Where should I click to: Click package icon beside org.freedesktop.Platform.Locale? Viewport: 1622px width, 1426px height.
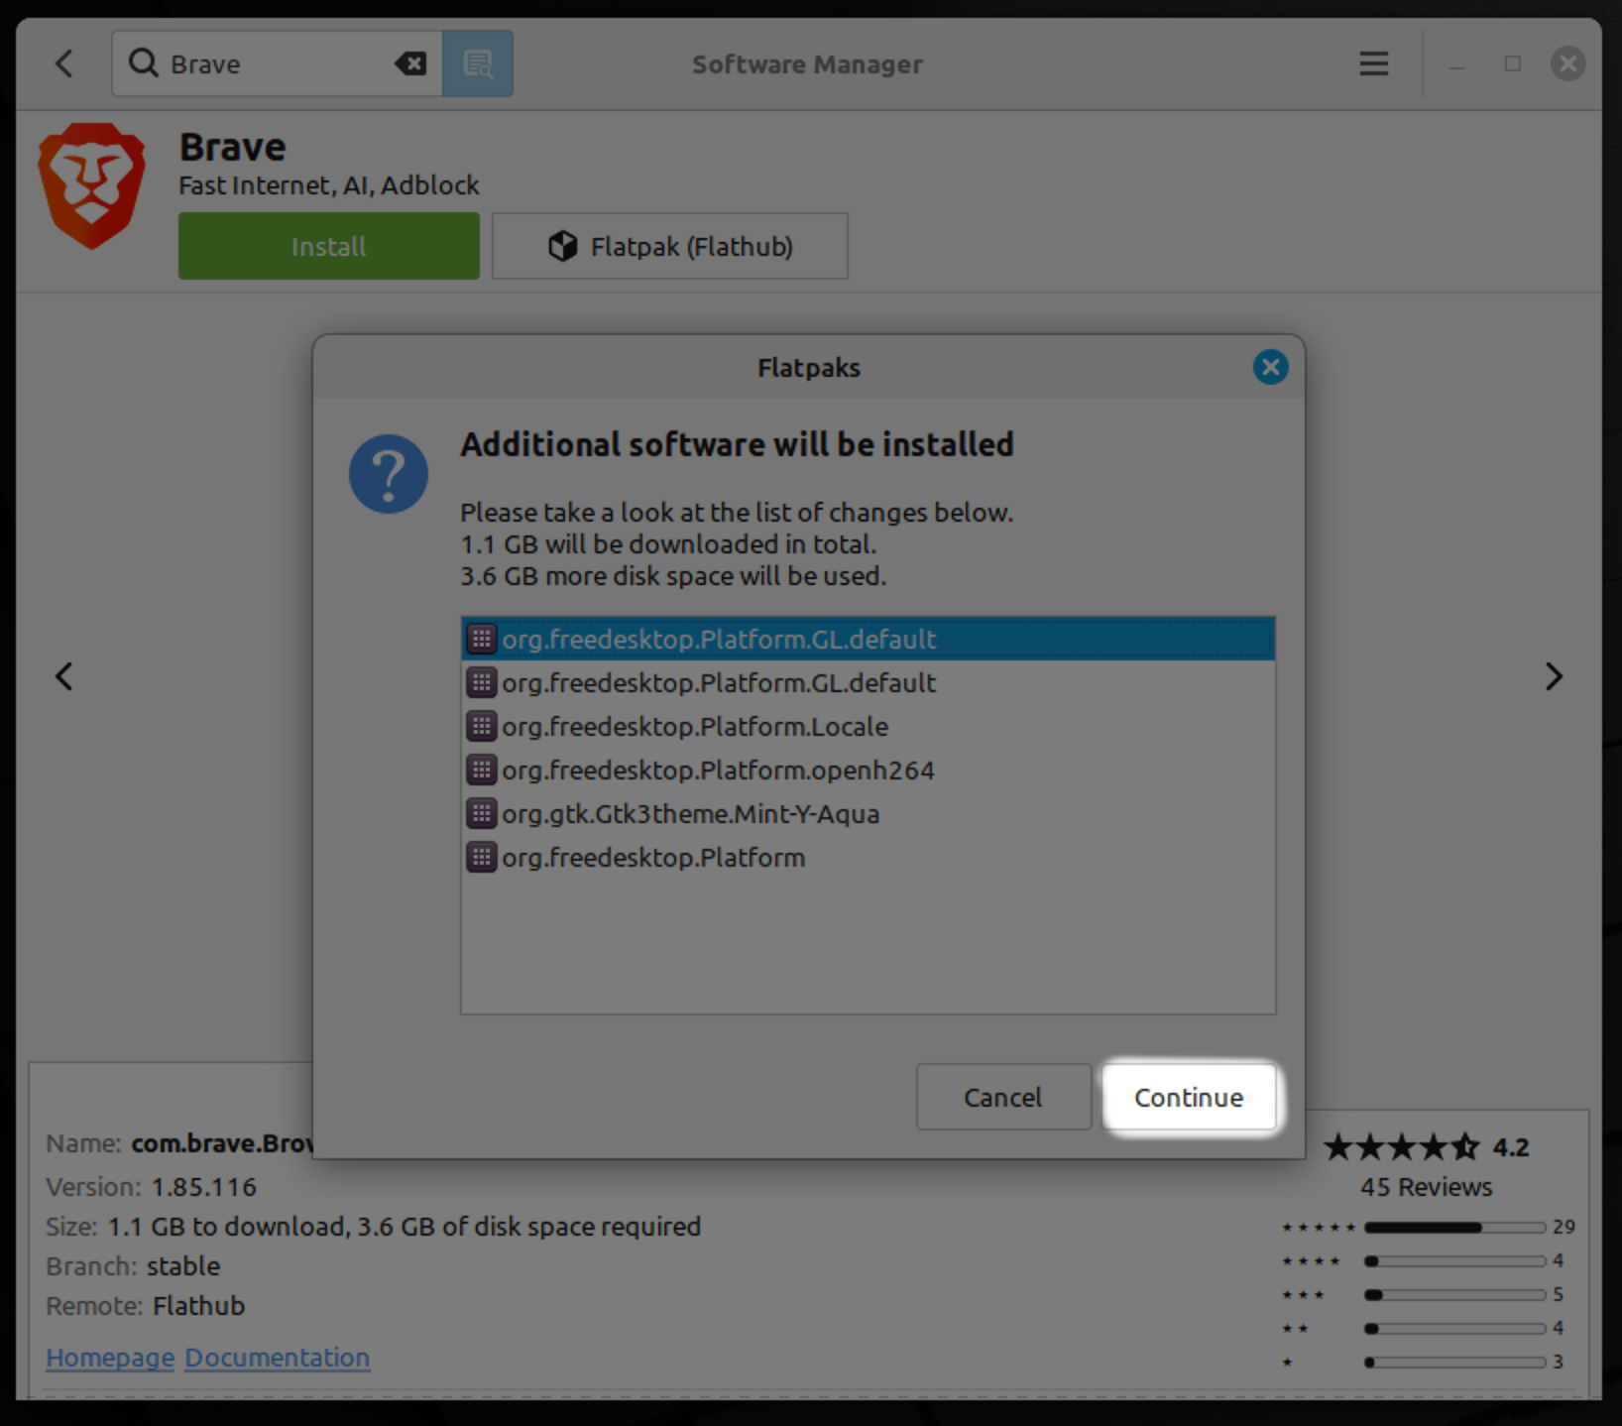click(481, 726)
